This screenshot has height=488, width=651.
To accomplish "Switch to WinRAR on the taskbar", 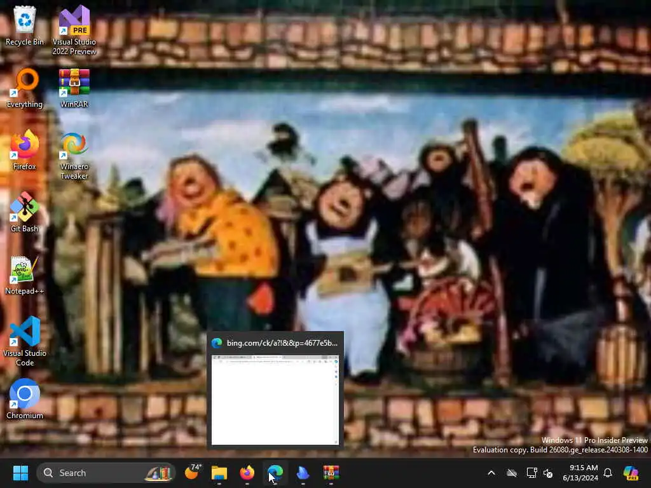I will coord(331,473).
